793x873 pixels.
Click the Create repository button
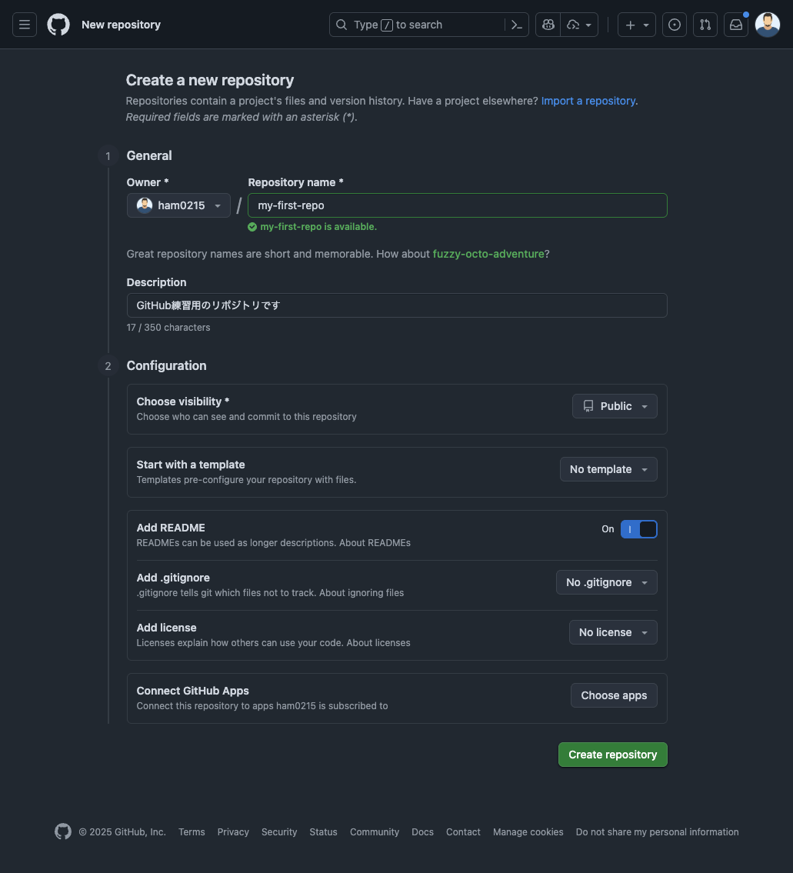click(x=612, y=755)
